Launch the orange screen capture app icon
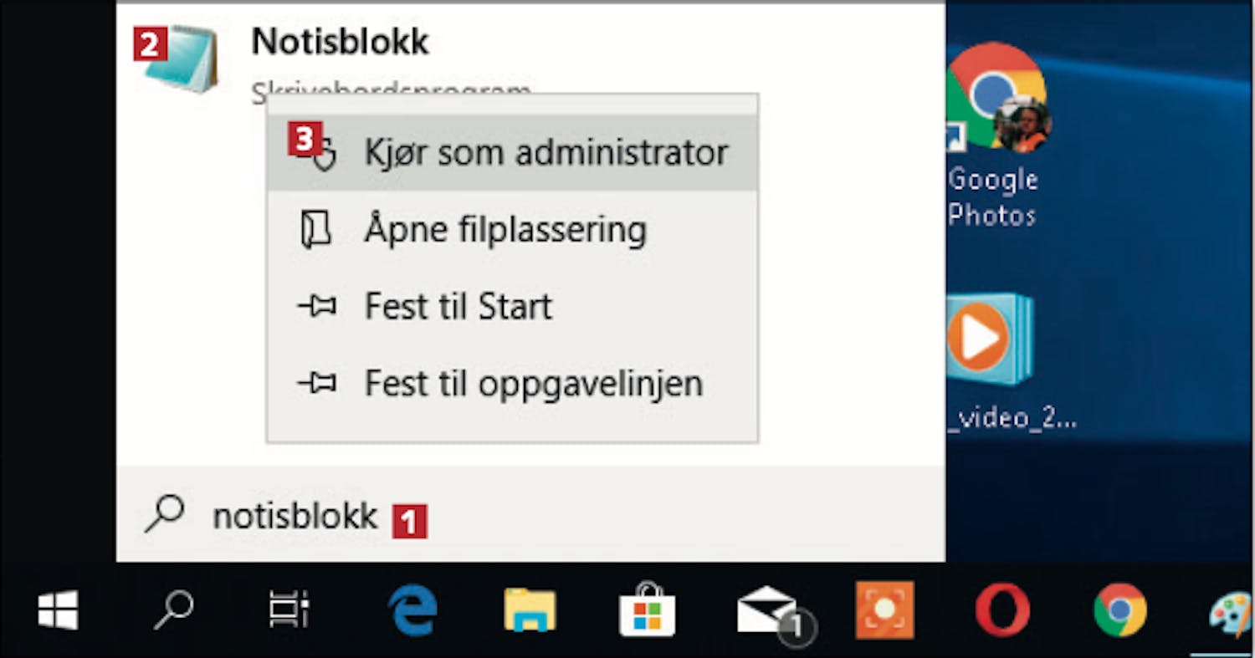 (x=884, y=610)
